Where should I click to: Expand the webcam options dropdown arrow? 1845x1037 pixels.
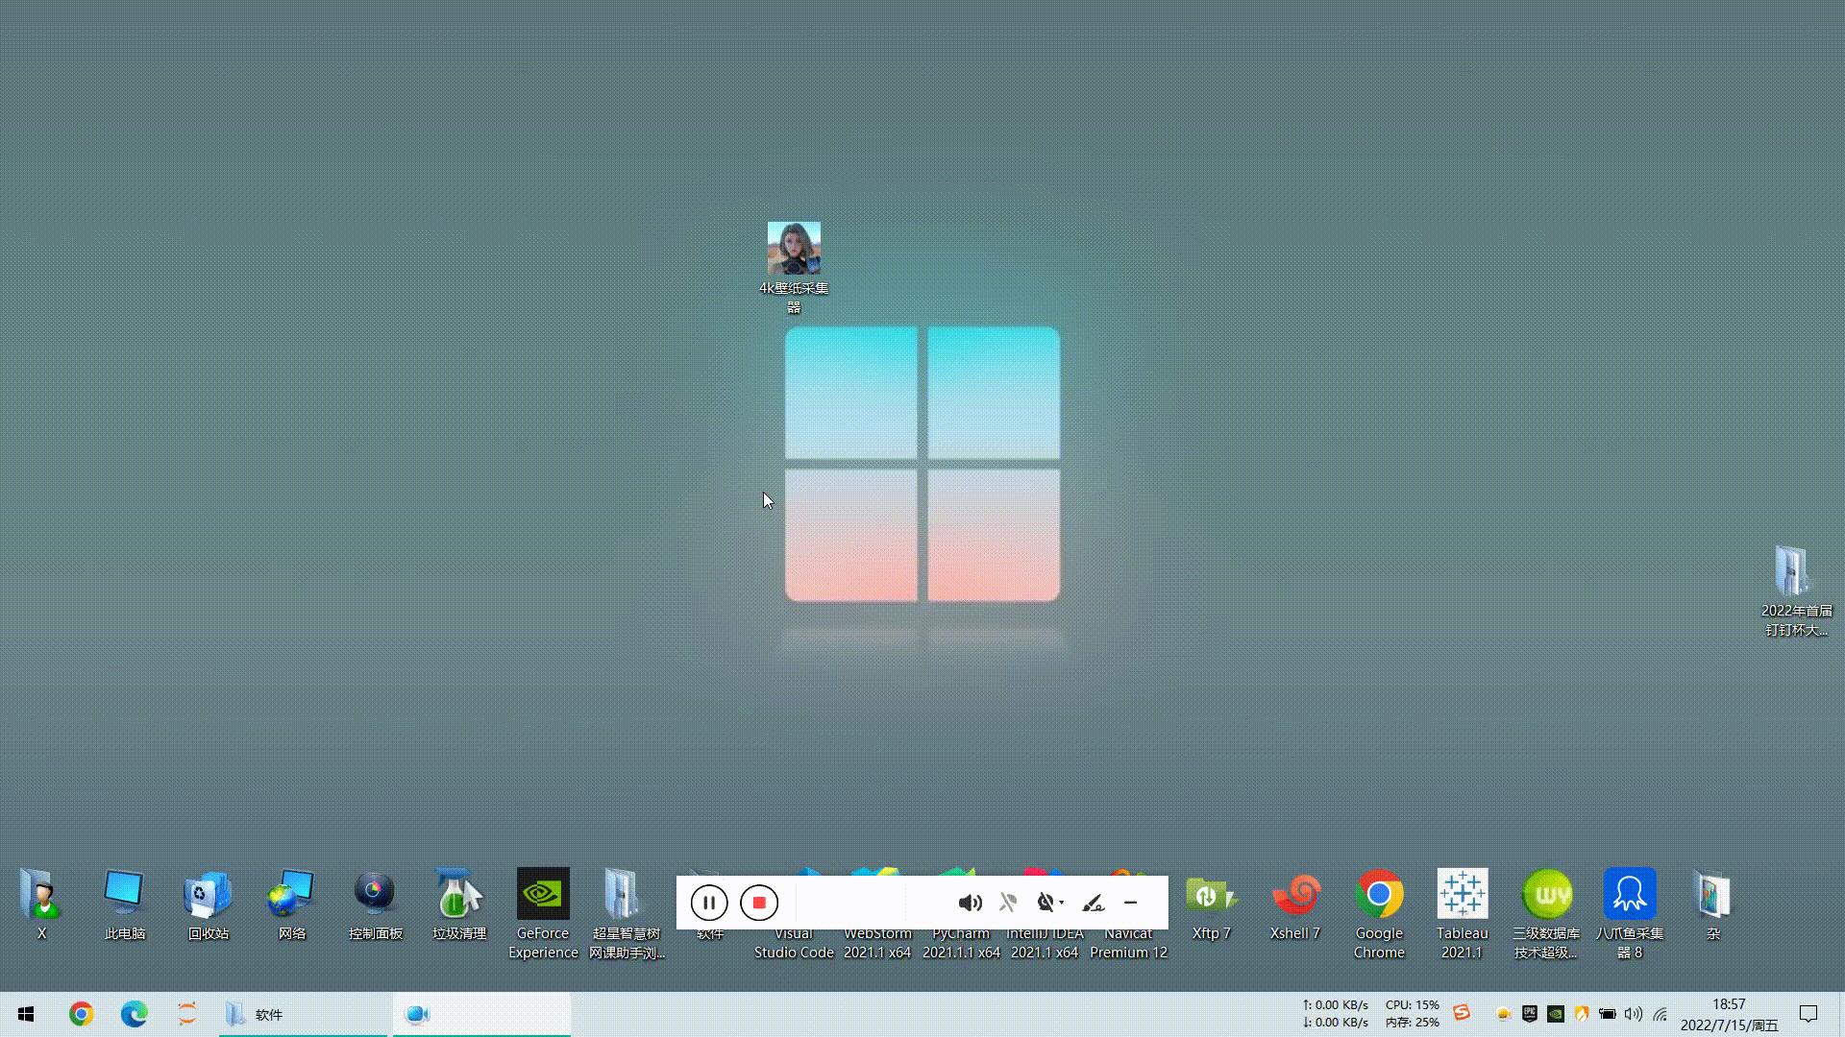(1062, 903)
